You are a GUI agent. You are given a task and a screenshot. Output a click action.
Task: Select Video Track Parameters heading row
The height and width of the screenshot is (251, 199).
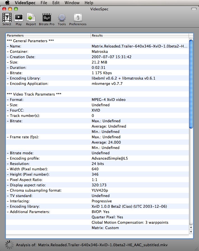97,94
